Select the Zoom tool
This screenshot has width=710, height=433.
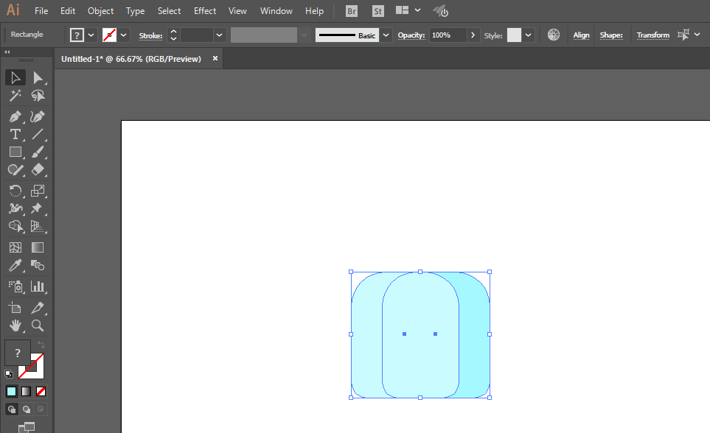(38, 325)
